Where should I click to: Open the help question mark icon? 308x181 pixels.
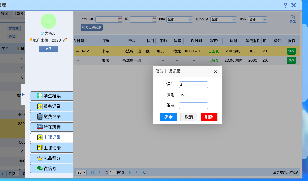pyautogui.click(x=285, y=5)
